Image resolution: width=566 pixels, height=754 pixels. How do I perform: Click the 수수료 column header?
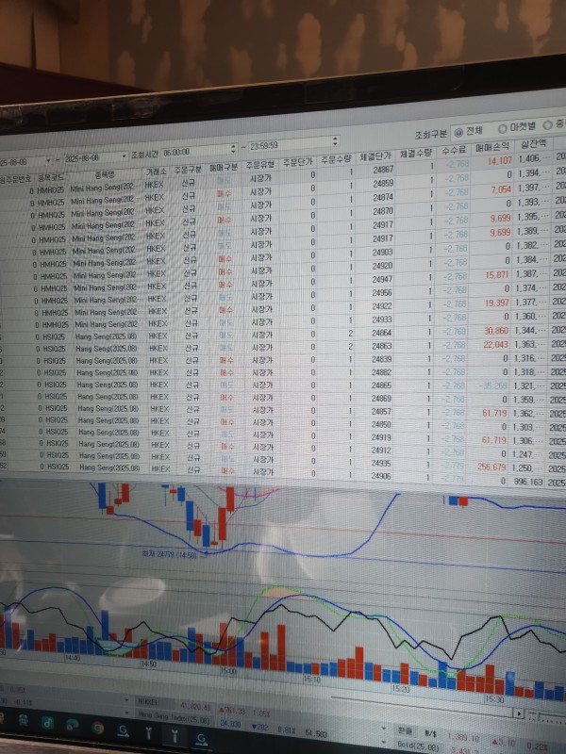coord(454,151)
